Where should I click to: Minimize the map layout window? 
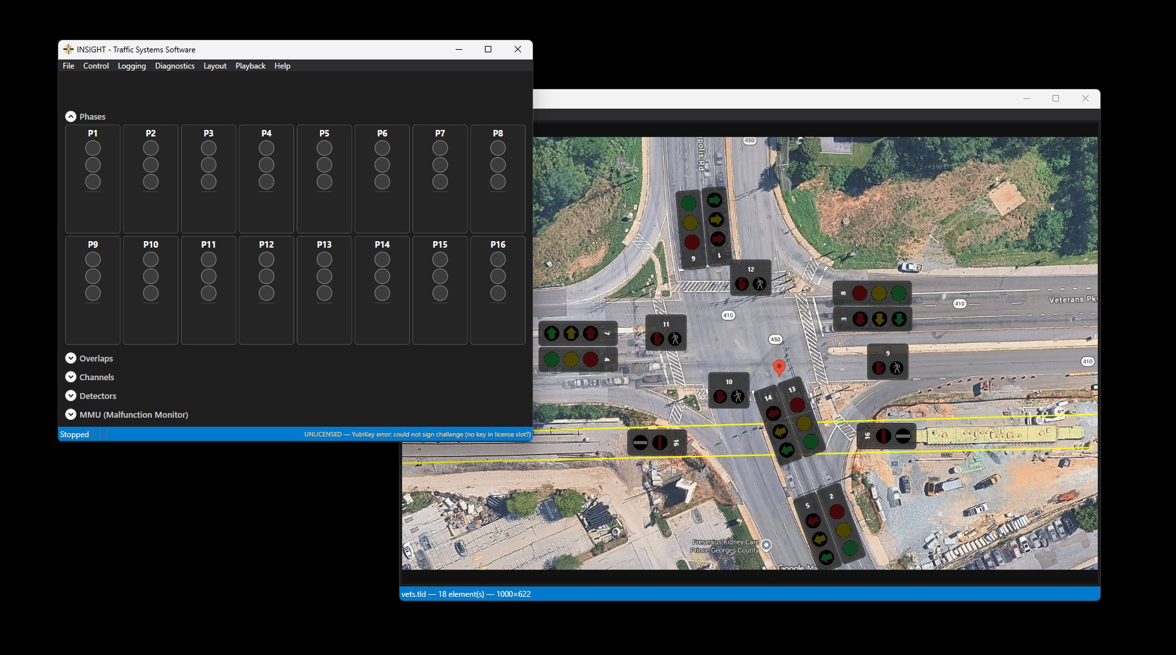[x=1026, y=98]
